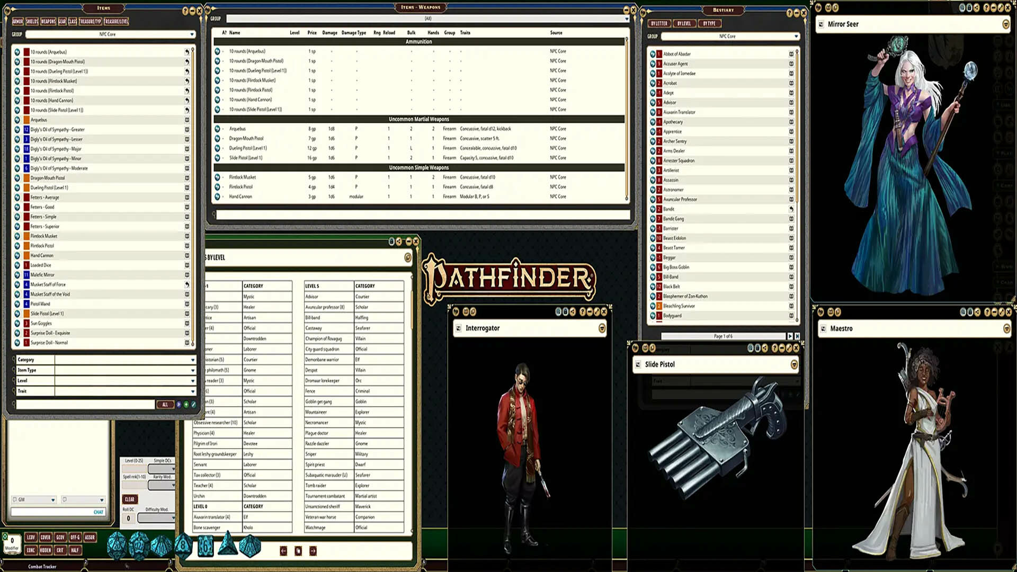Screen dimensions: 1017x572
Task: Toggle the COVER modifier button
Action: [x=46, y=537]
